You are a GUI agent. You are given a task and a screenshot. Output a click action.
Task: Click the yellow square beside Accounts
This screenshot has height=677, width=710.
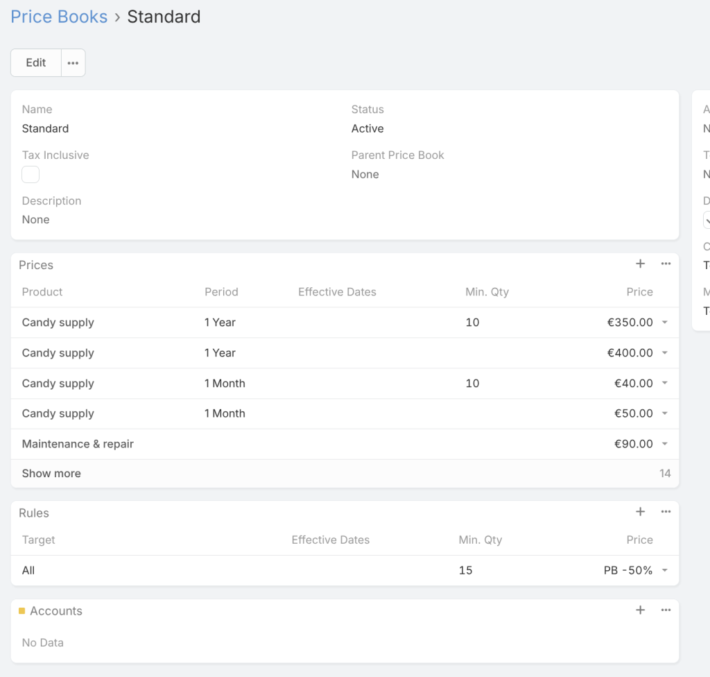[22, 611]
